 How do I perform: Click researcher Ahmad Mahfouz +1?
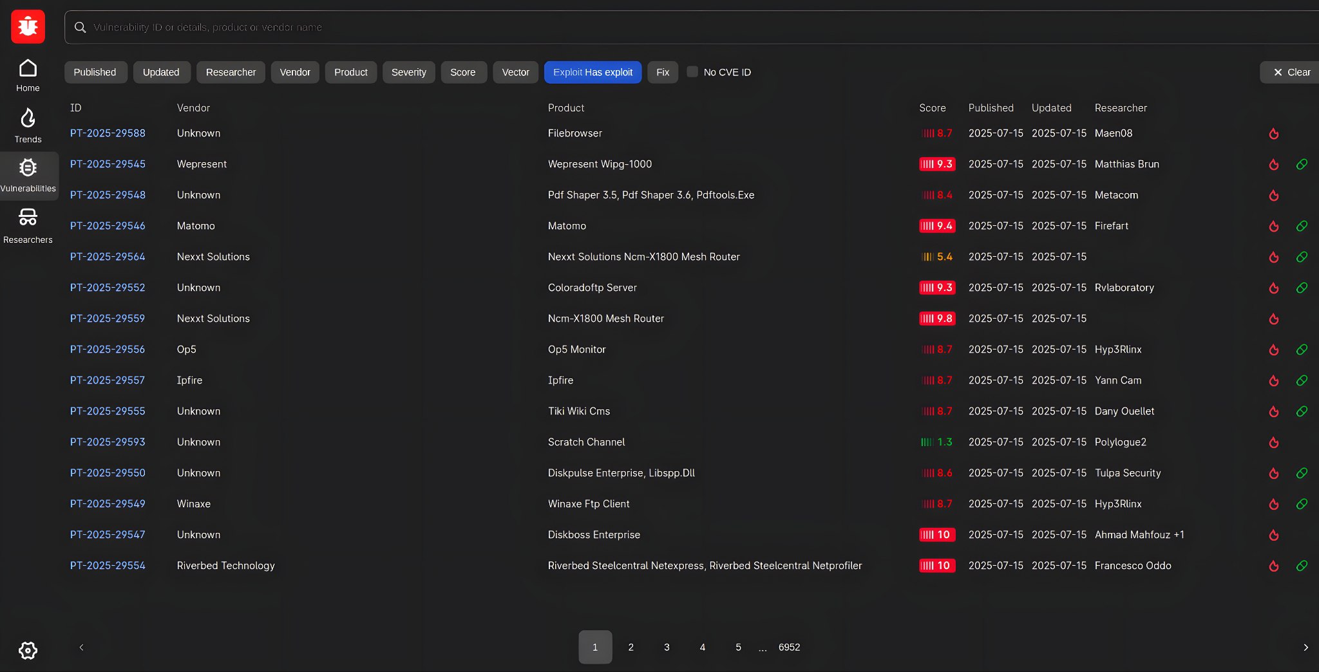point(1139,535)
